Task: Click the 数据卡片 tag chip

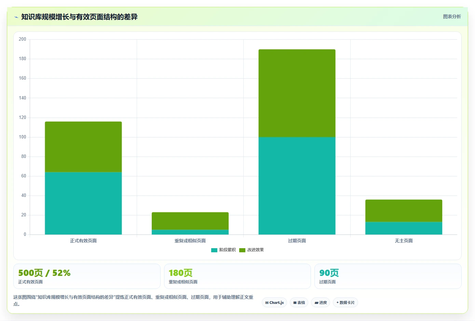Action: coord(345,303)
